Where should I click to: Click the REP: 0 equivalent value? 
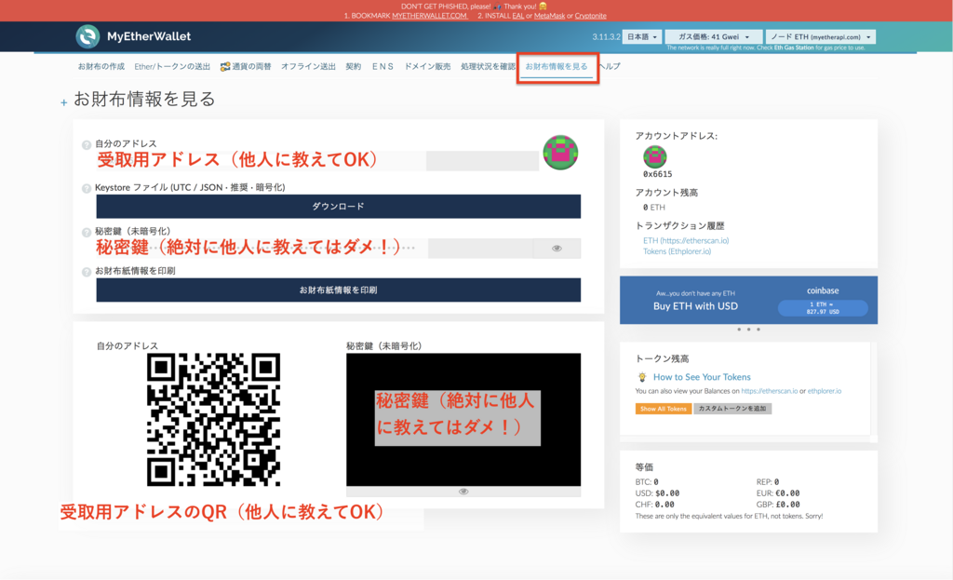(768, 481)
